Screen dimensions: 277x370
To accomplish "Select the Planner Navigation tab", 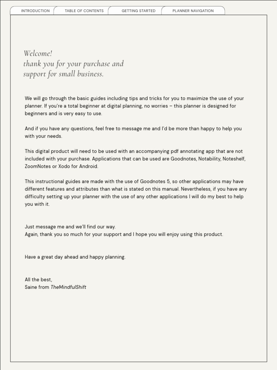I will coord(193,10).
